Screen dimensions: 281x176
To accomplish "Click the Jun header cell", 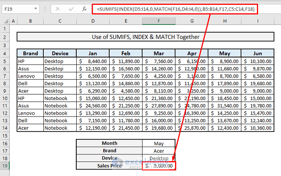I will [x=258, y=53].
